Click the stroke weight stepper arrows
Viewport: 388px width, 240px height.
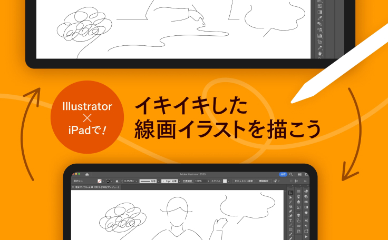(x=122, y=181)
